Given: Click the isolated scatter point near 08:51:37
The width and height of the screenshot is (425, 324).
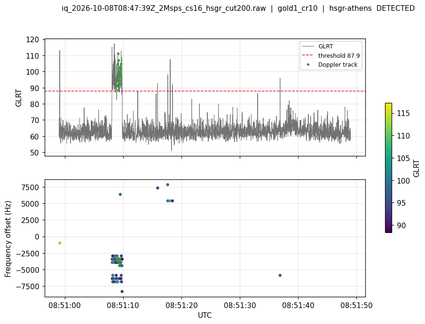Looking at the screenshot, I should 280,275.
